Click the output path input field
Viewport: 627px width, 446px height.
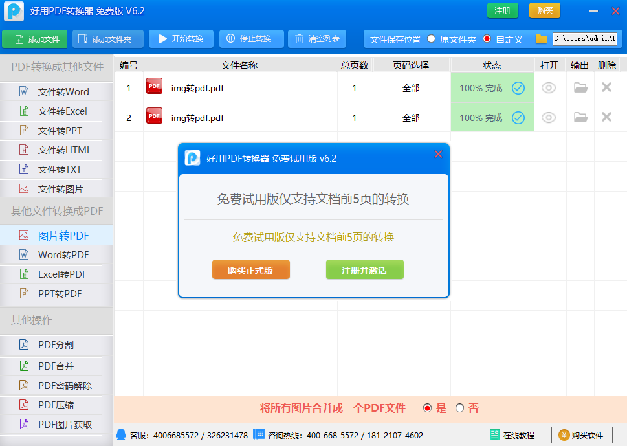click(x=585, y=39)
